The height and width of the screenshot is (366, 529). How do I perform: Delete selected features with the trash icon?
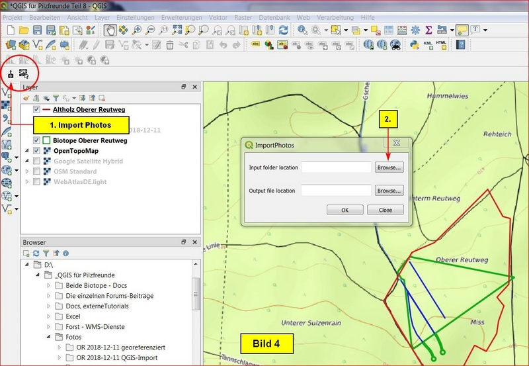[x=170, y=44]
